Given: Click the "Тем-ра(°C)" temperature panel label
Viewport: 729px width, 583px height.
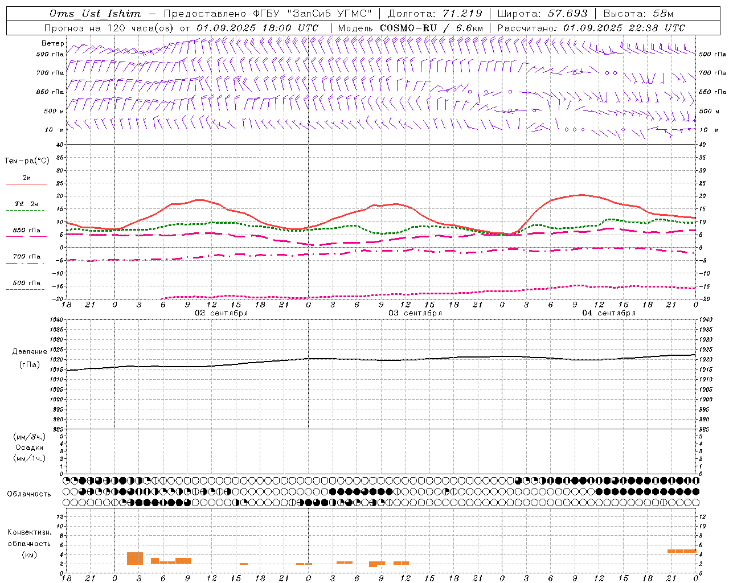Looking at the screenshot, I should pyautogui.click(x=27, y=161).
